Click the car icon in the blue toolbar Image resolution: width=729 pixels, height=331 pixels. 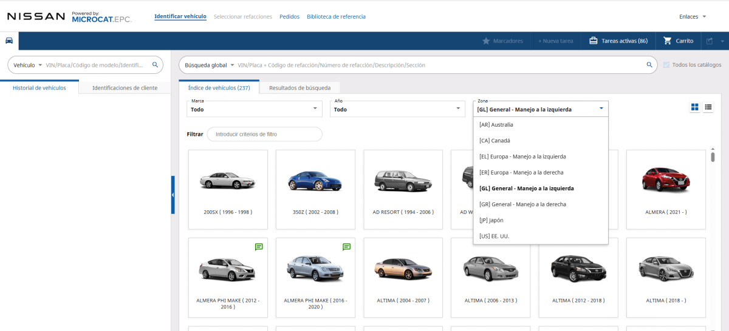point(9,41)
